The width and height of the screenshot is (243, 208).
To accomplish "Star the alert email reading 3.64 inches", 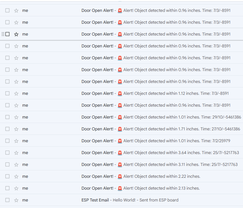I will point(16,153).
